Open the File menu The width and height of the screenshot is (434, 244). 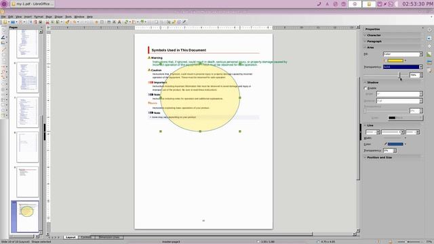coord(3,17)
